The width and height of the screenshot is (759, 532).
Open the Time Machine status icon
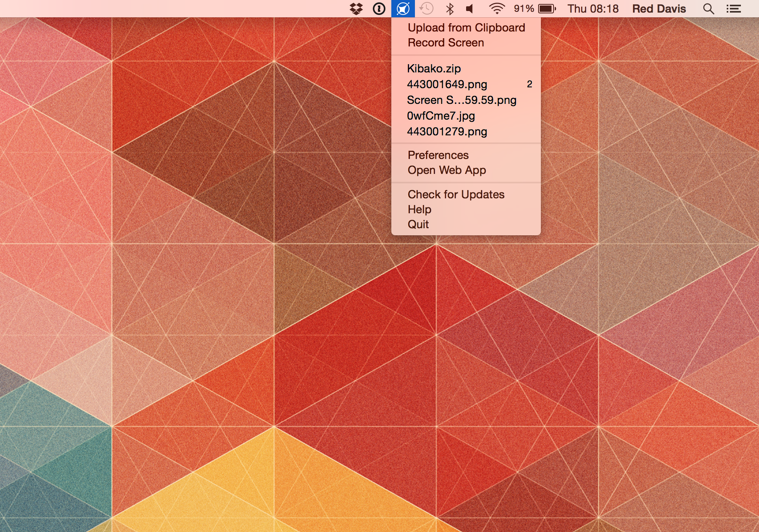coord(426,9)
